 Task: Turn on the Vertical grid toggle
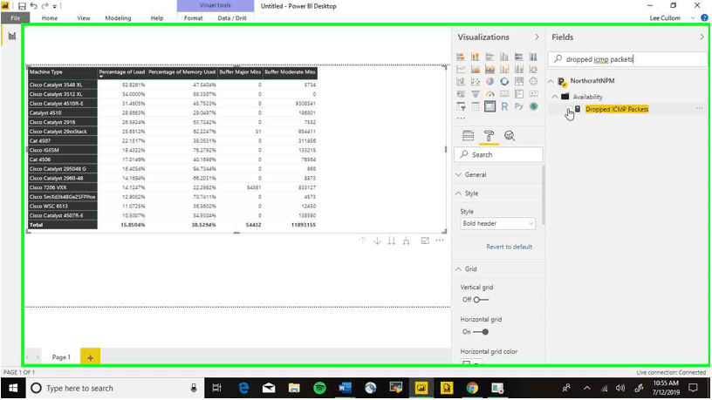(481, 300)
